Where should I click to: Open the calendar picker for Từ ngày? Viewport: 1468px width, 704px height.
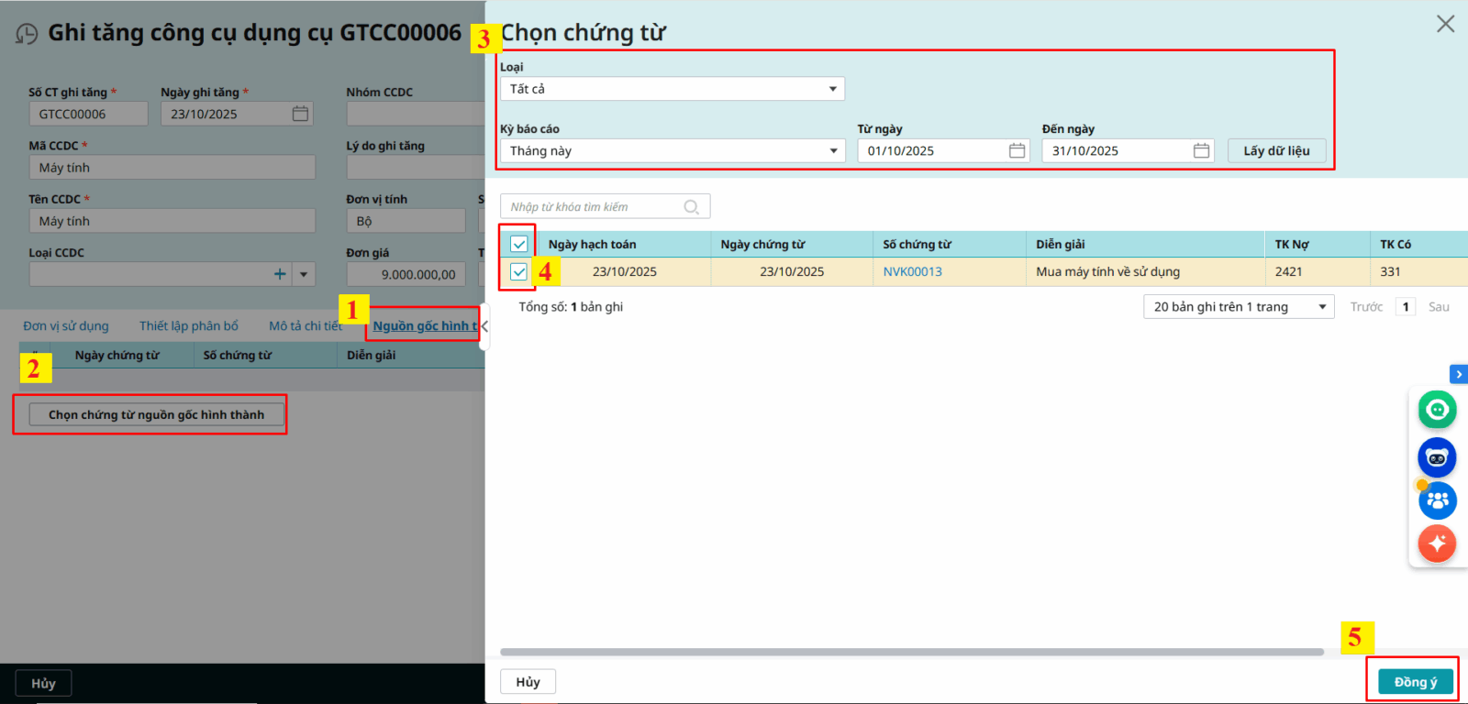coord(1017,150)
